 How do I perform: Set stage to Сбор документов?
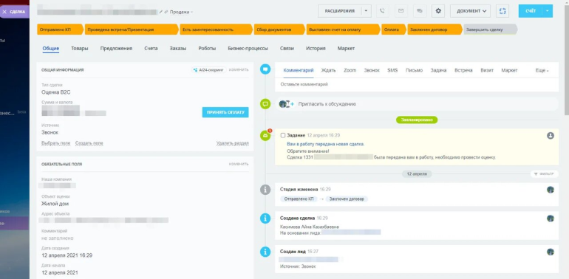(x=279, y=30)
